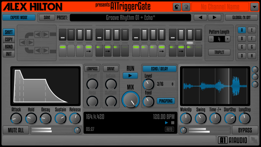Click the Decay knob
The height and width of the screenshot is (147, 261).
[45, 119]
